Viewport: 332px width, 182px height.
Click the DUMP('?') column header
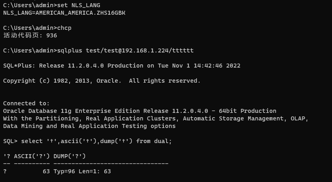point(70,156)
